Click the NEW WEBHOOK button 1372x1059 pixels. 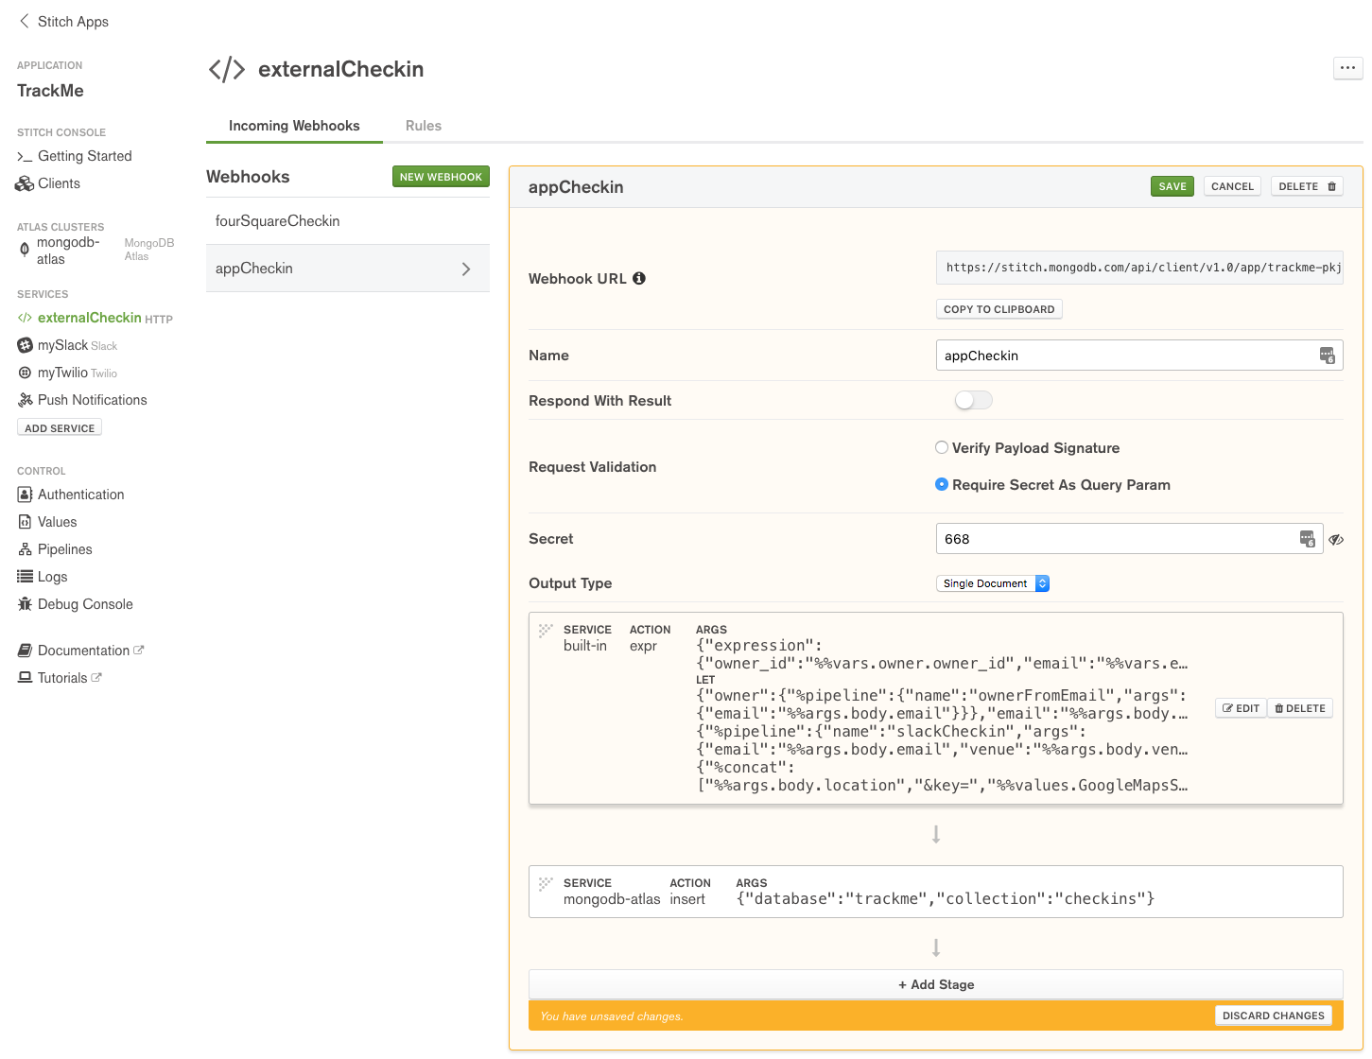(x=441, y=176)
